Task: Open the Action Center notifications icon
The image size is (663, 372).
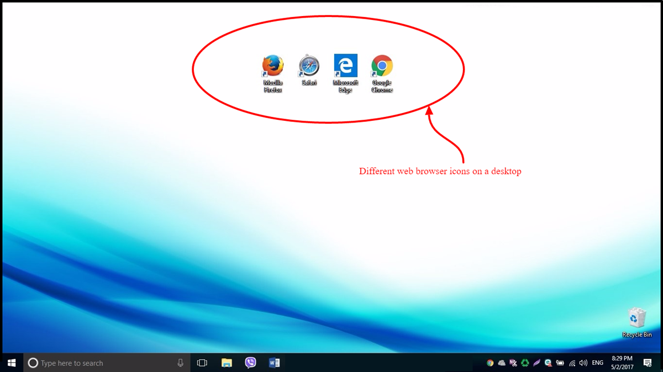Action: tap(648, 363)
